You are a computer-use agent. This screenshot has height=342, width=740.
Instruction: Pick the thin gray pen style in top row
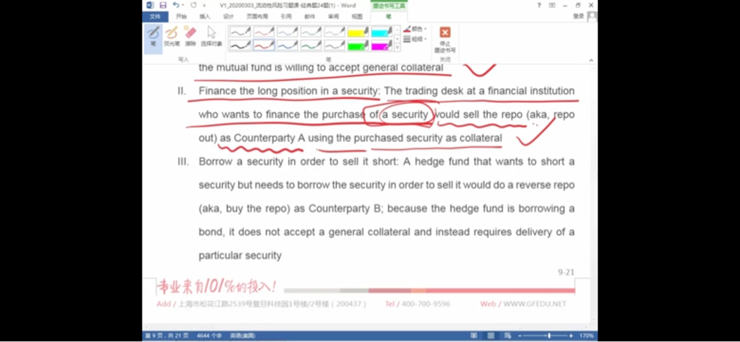click(x=335, y=32)
